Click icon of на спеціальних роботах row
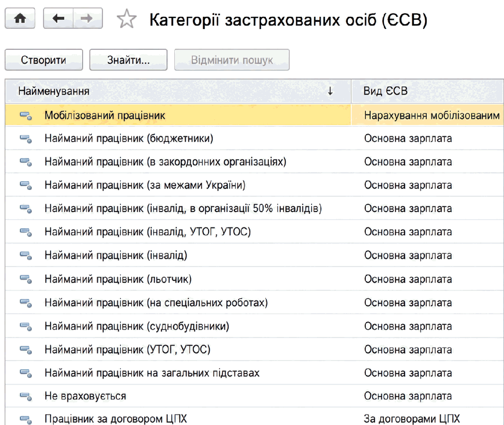Screen dimensions: 504x425 click(26, 303)
